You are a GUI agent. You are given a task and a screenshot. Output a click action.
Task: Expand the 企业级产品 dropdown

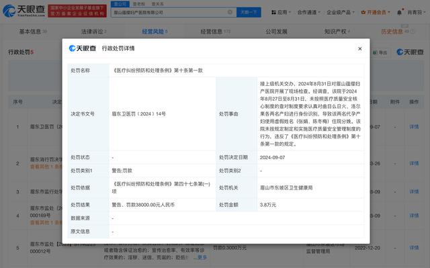tap(341, 12)
